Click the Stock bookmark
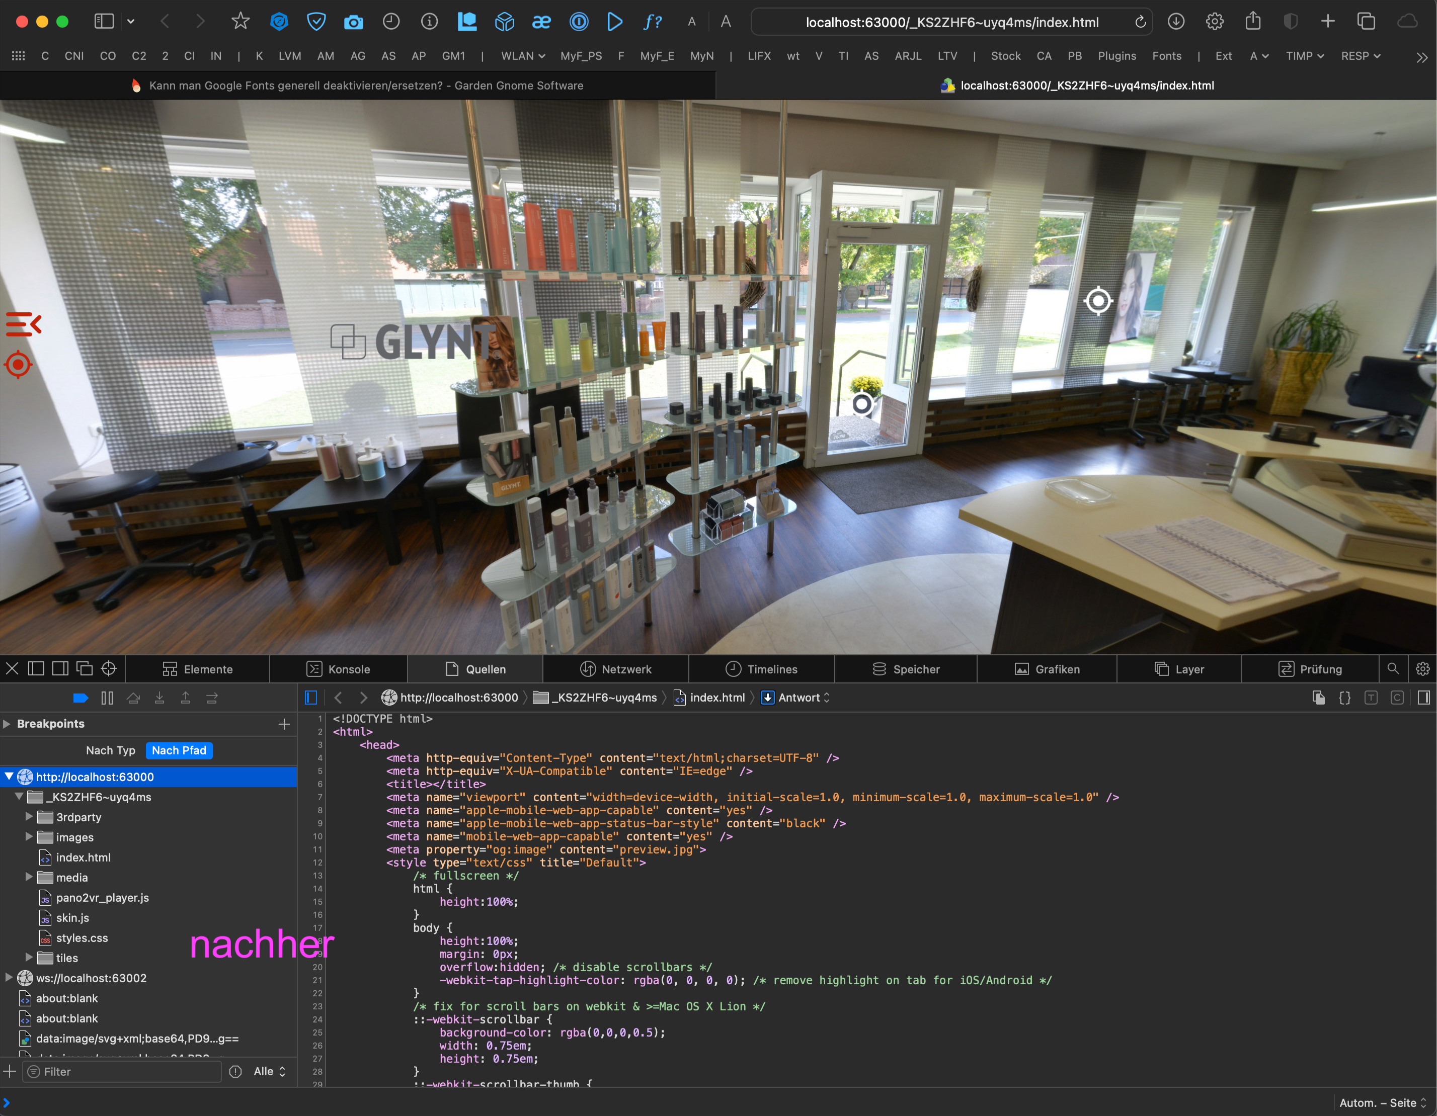This screenshot has width=1437, height=1116. coord(1005,56)
